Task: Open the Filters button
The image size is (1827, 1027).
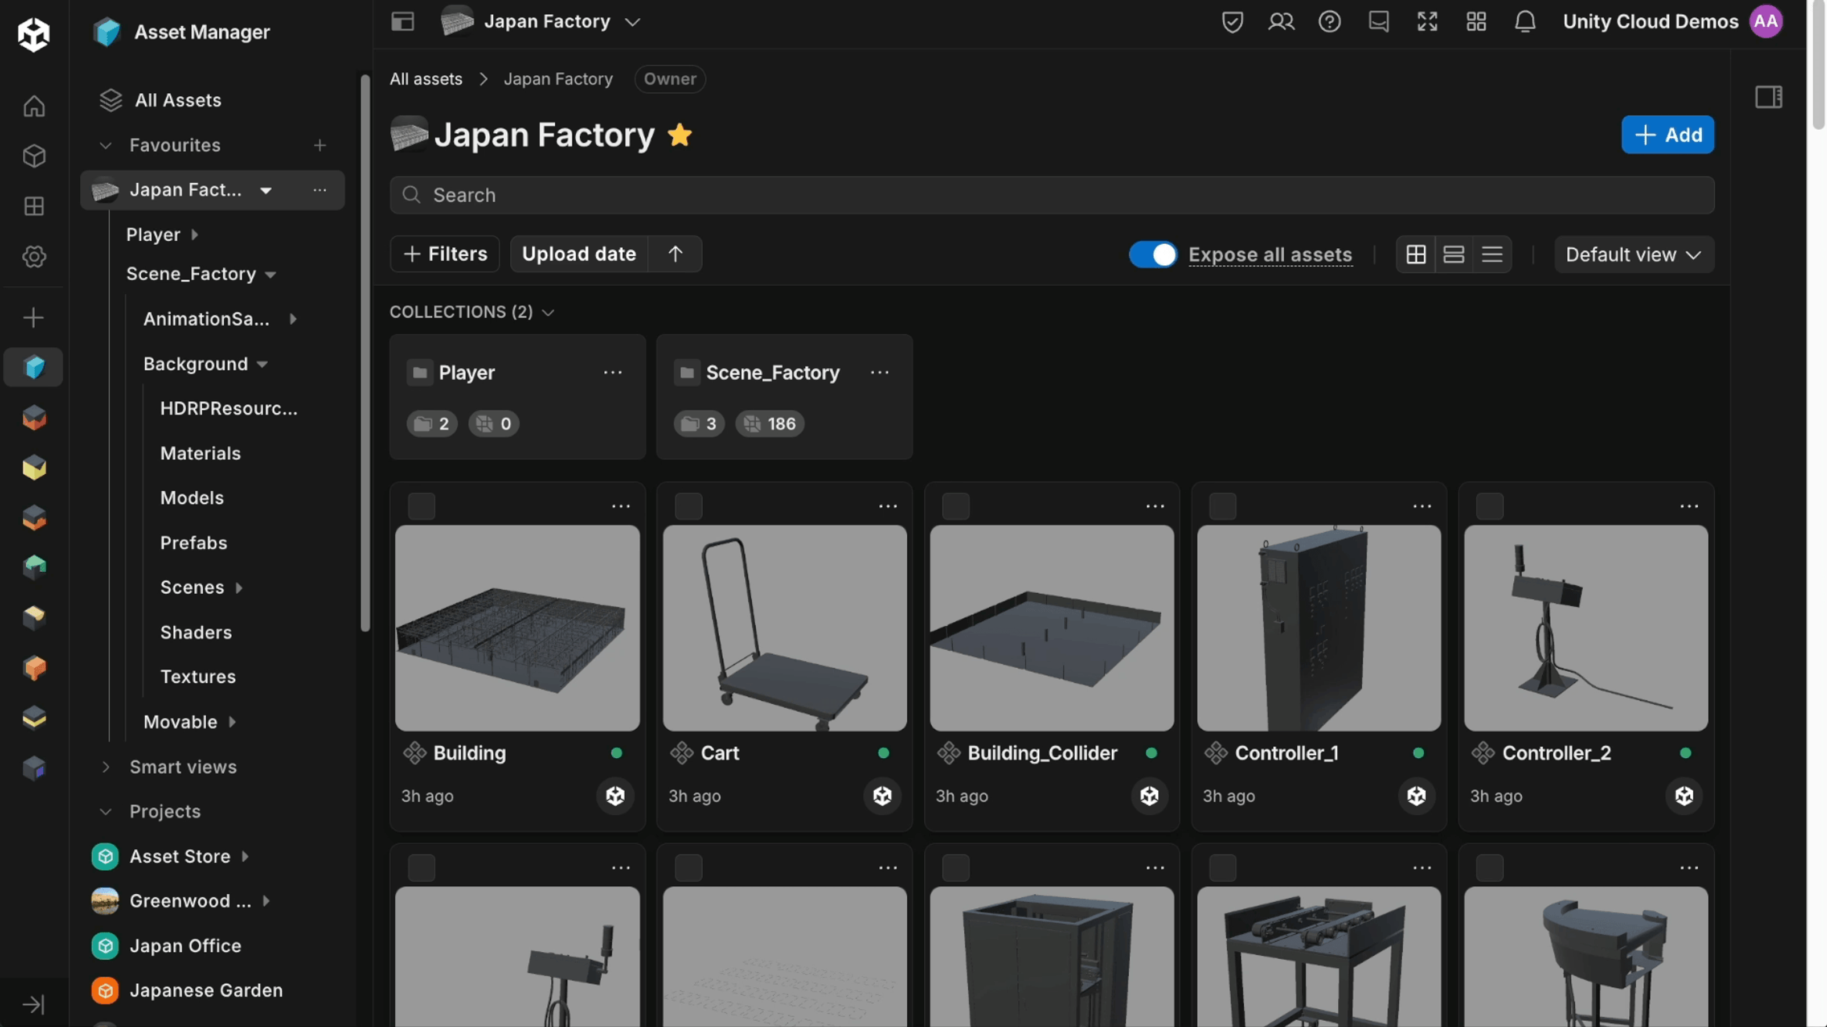Action: pos(445,254)
